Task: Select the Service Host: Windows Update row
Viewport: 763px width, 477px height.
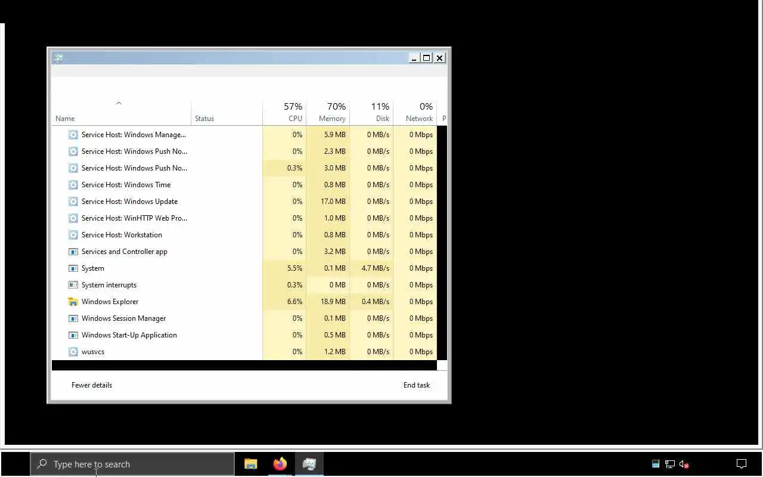Action: 244,202
